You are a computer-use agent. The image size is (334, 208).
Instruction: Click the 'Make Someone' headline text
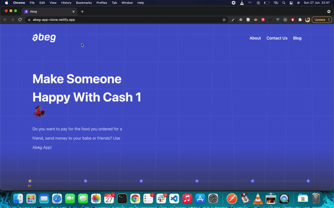(77, 79)
